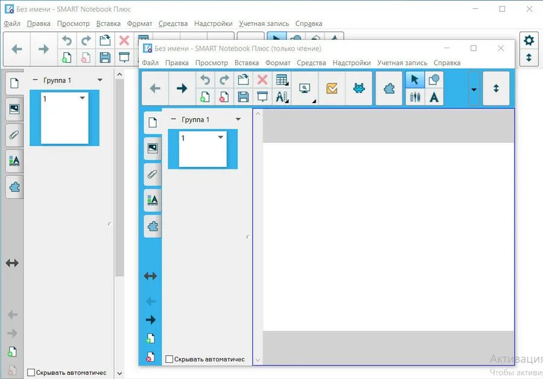Open Группа 1 dropdown menu in front window

tap(238, 119)
